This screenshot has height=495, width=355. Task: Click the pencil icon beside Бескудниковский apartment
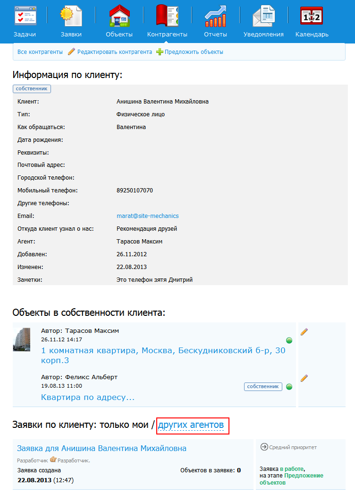(304, 332)
